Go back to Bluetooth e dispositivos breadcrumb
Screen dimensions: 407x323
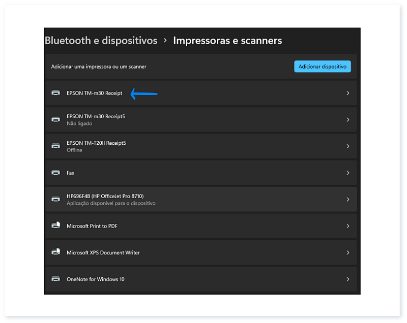101,41
